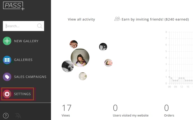The height and width of the screenshot is (120, 193).
Task: Select the holding hands photo bubble
Action: [x=73, y=44]
